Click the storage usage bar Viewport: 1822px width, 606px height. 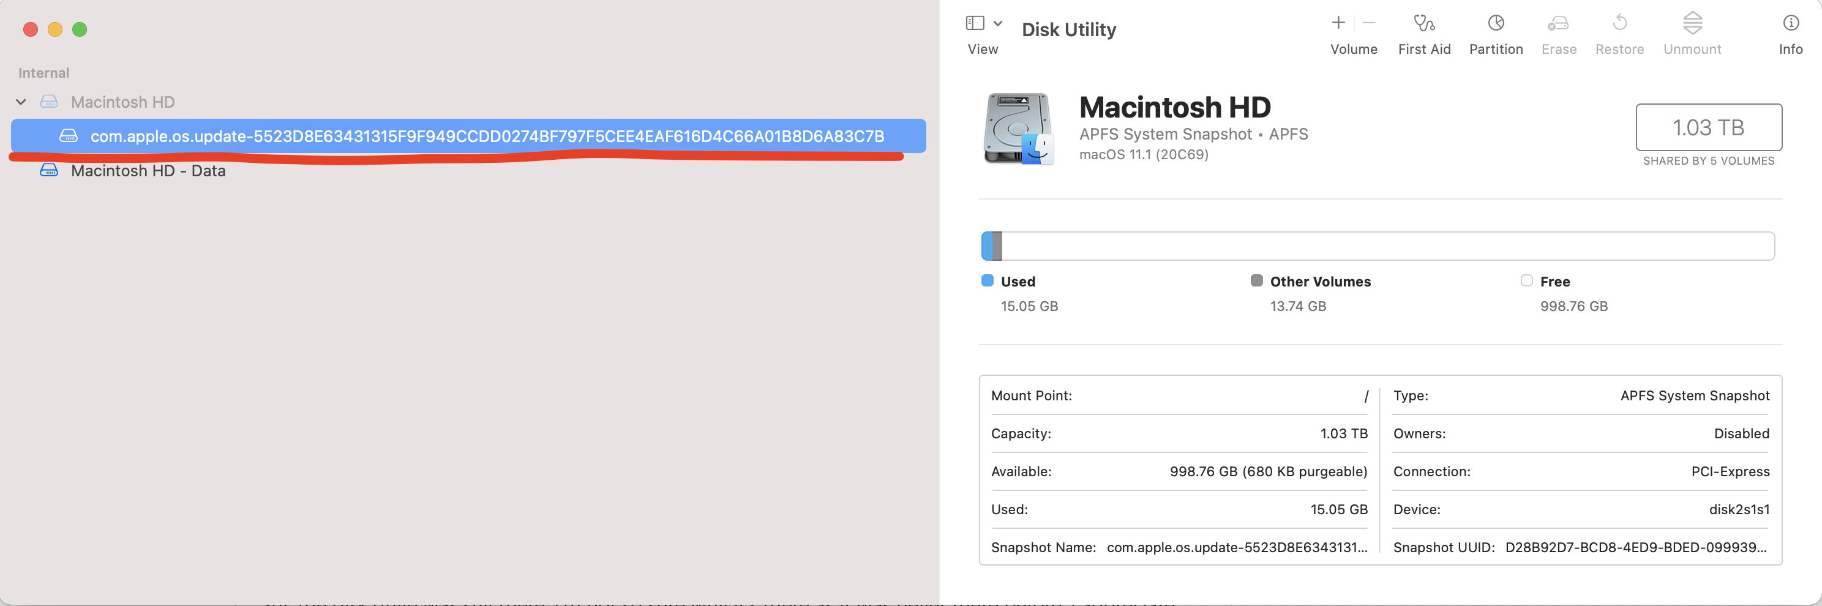click(x=1377, y=246)
